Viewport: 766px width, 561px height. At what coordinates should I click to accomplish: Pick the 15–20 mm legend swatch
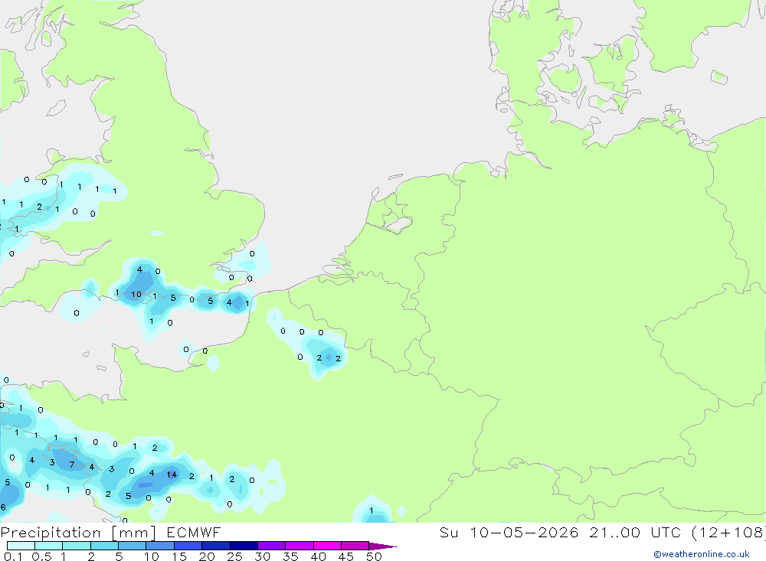pos(188,546)
